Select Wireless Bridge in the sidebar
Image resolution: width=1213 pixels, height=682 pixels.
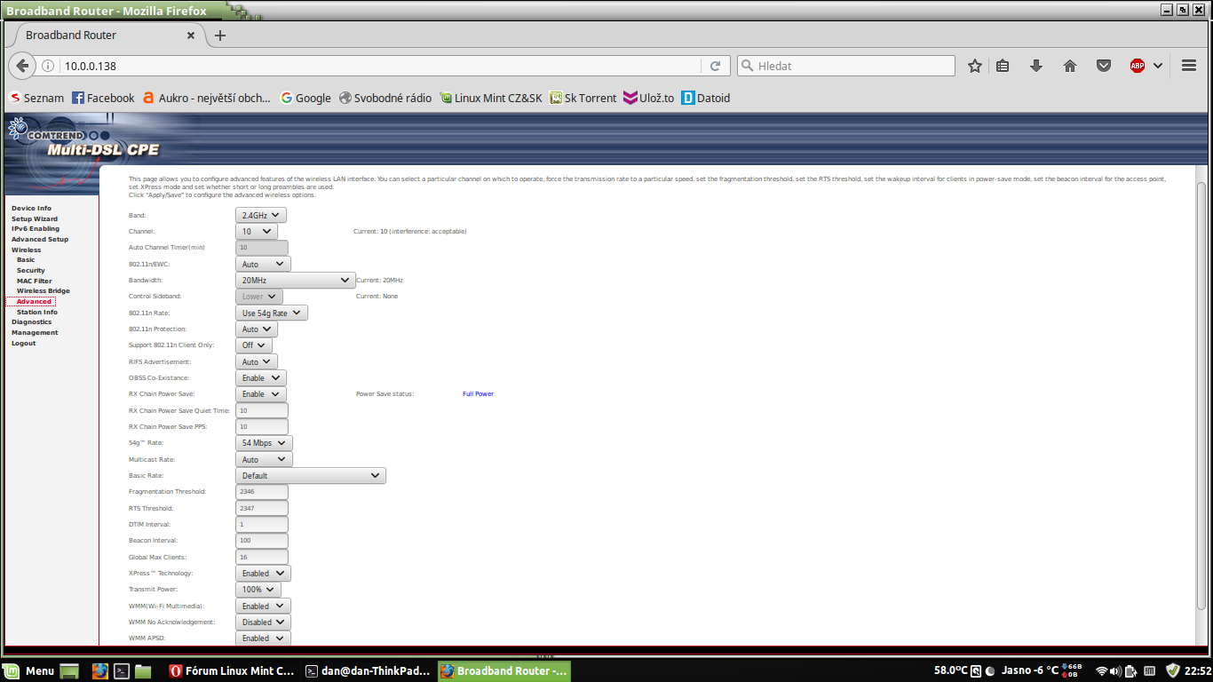point(43,291)
